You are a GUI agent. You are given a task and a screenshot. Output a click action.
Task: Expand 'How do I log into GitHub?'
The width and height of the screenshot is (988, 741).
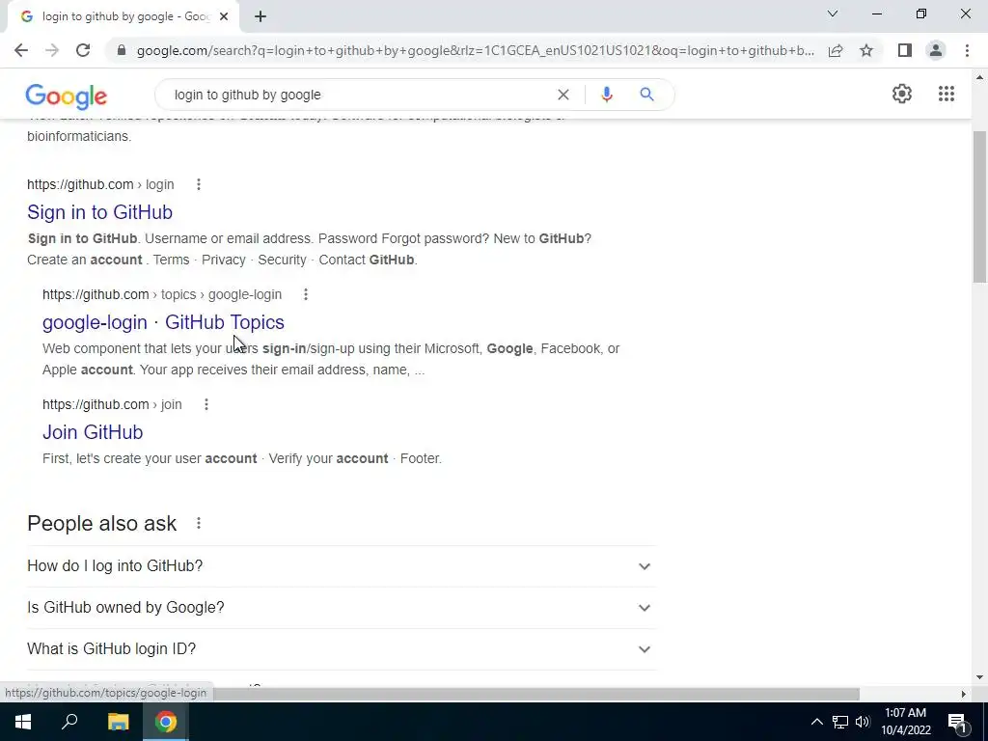(x=342, y=565)
